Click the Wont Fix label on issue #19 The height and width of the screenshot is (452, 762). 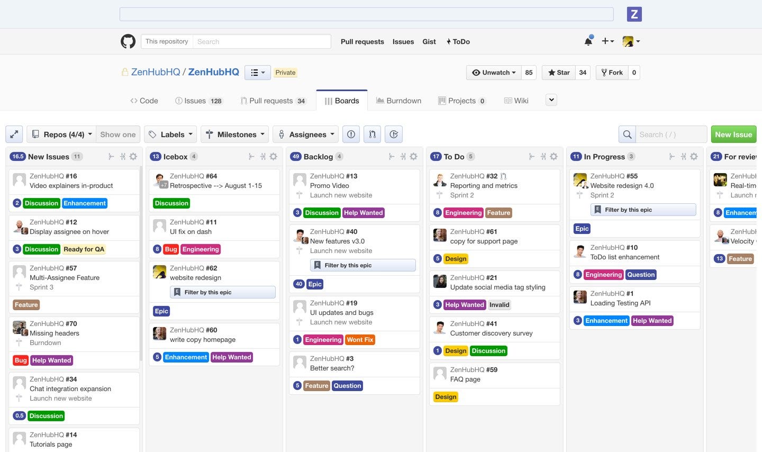360,340
